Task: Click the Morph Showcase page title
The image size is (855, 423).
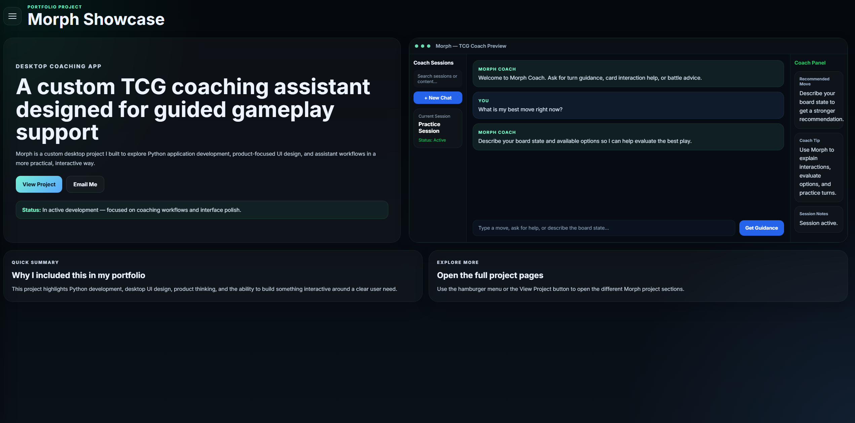Action: pos(96,20)
